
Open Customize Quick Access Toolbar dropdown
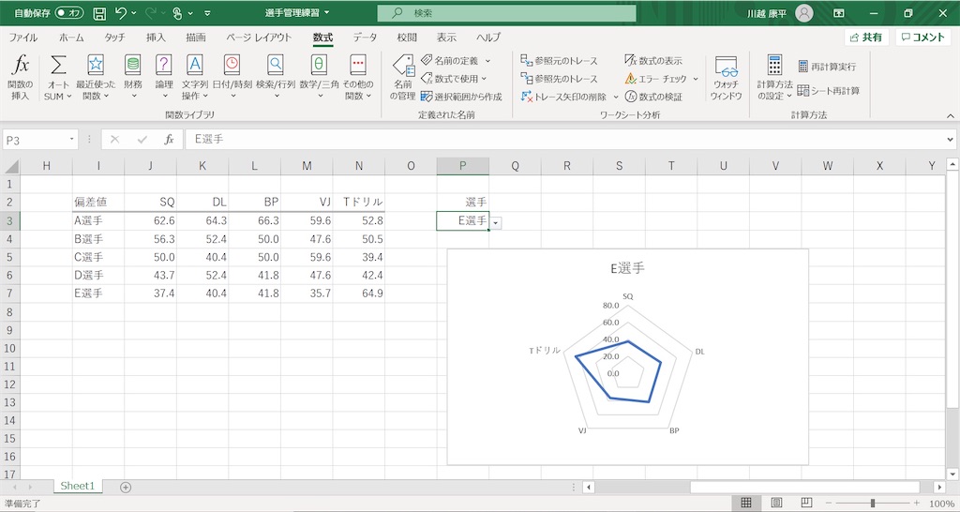pos(207,13)
